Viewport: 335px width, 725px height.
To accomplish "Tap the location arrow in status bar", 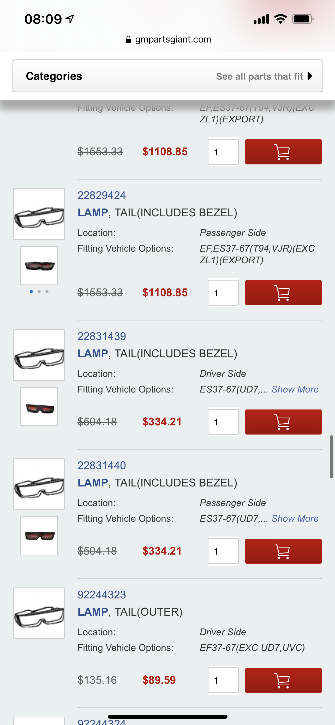I will click(x=70, y=19).
